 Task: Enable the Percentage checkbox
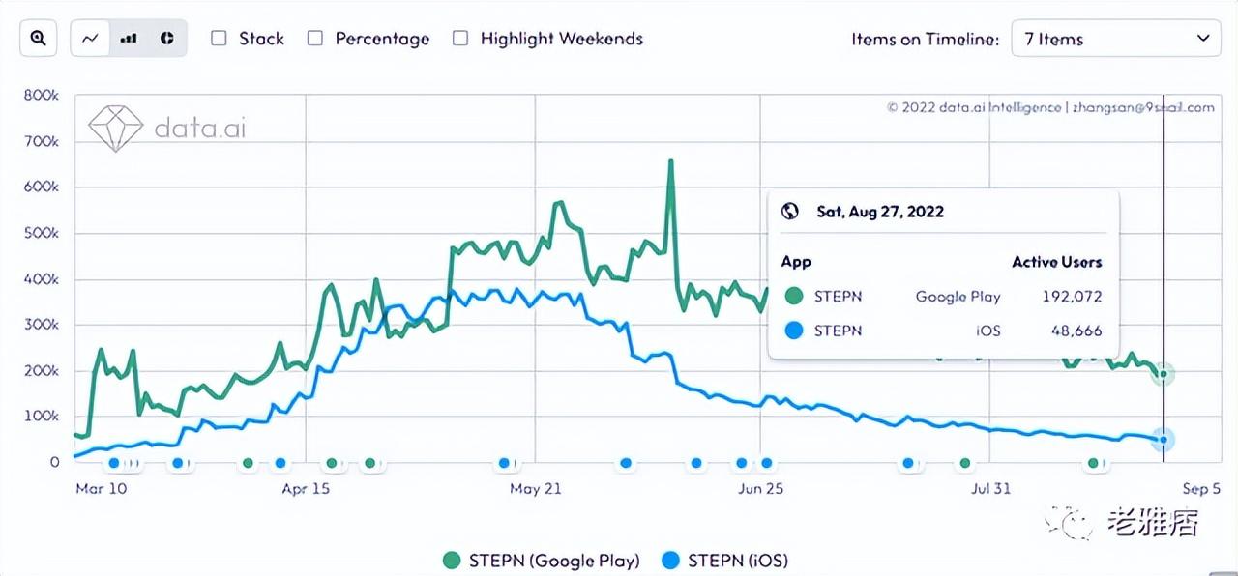pos(314,38)
